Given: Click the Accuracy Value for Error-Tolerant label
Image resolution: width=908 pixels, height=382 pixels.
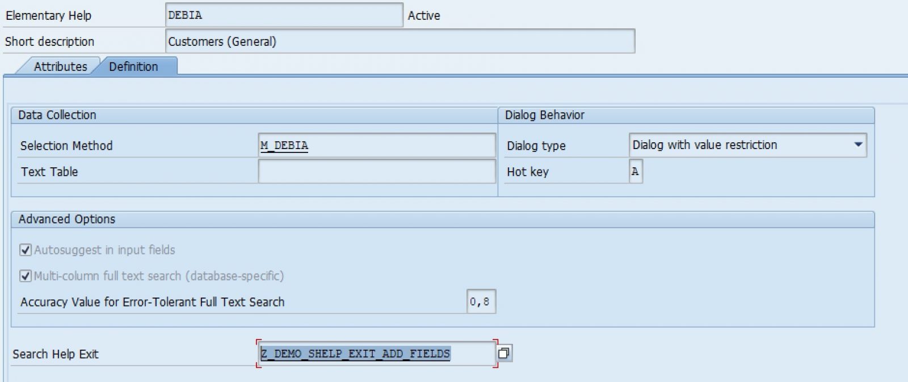Looking at the screenshot, I should click(x=152, y=302).
